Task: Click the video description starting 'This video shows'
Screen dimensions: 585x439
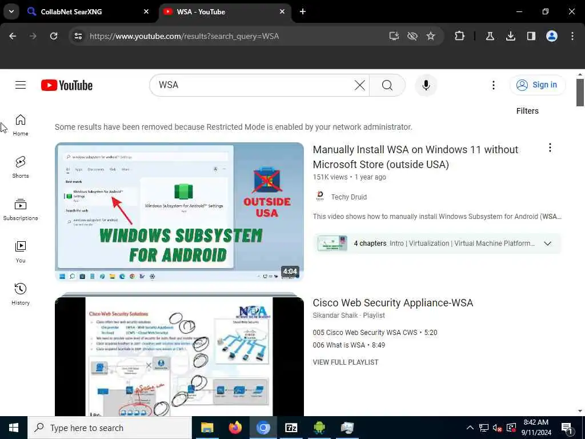Action: point(437,217)
